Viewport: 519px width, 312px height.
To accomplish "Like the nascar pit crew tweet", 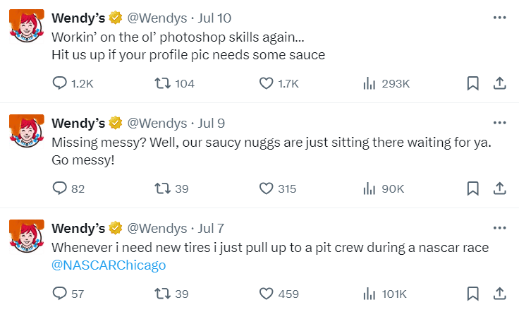I will 267,294.
